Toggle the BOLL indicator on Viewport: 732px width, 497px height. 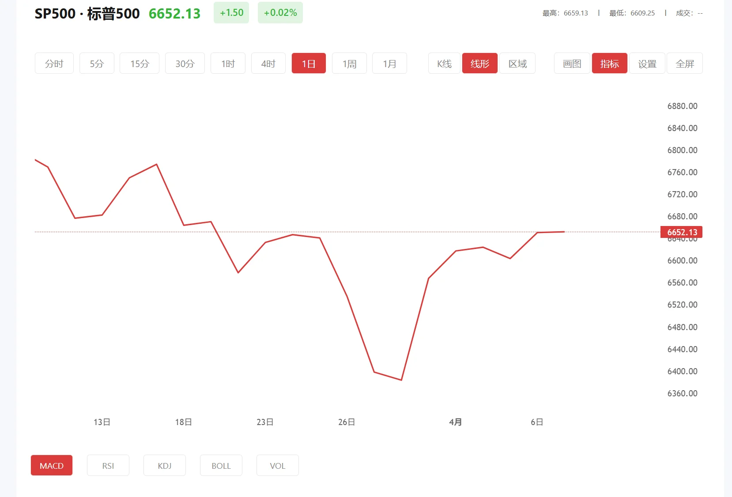[x=221, y=465]
